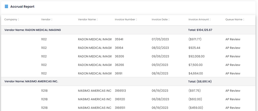This screenshot has height=111, width=258.
Task: Open invoice number 36306
Action: pos(119,56)
